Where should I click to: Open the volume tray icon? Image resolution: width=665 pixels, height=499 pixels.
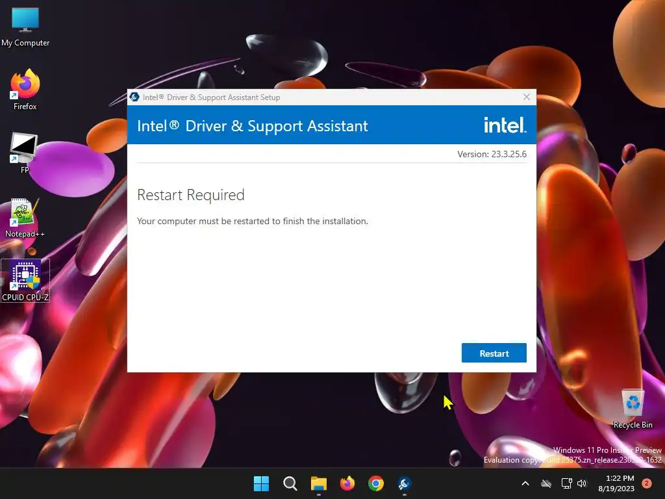582,483
